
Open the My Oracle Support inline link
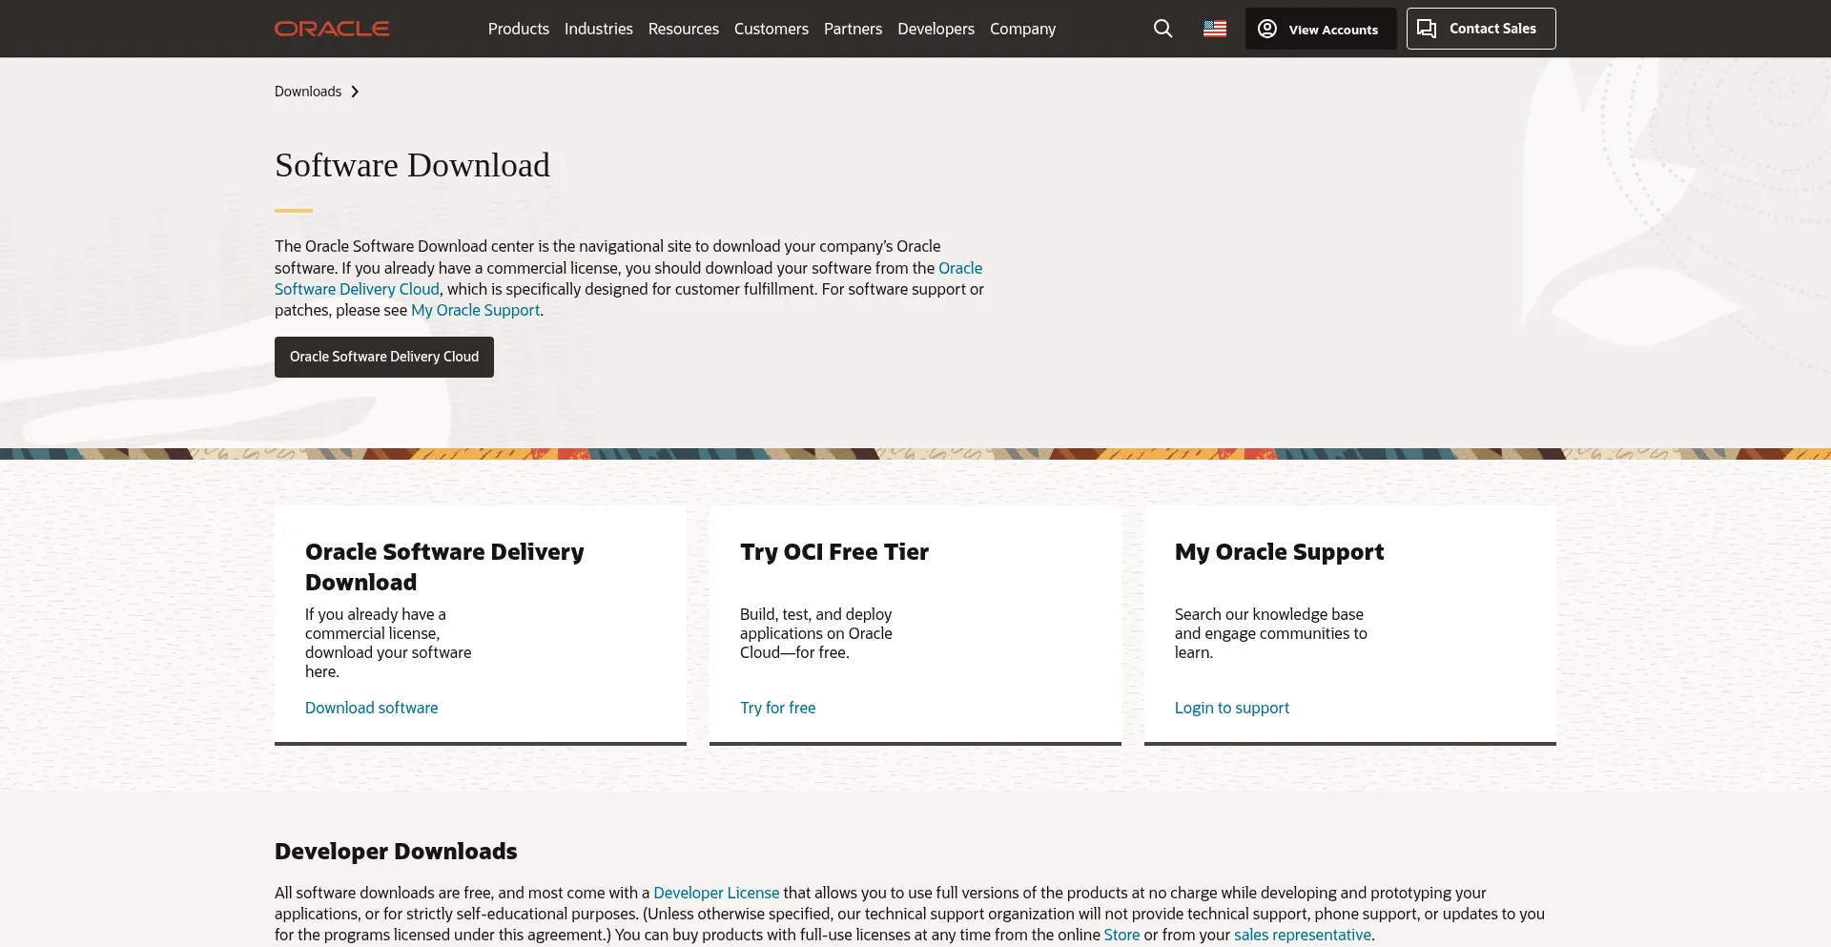point(475,310)
